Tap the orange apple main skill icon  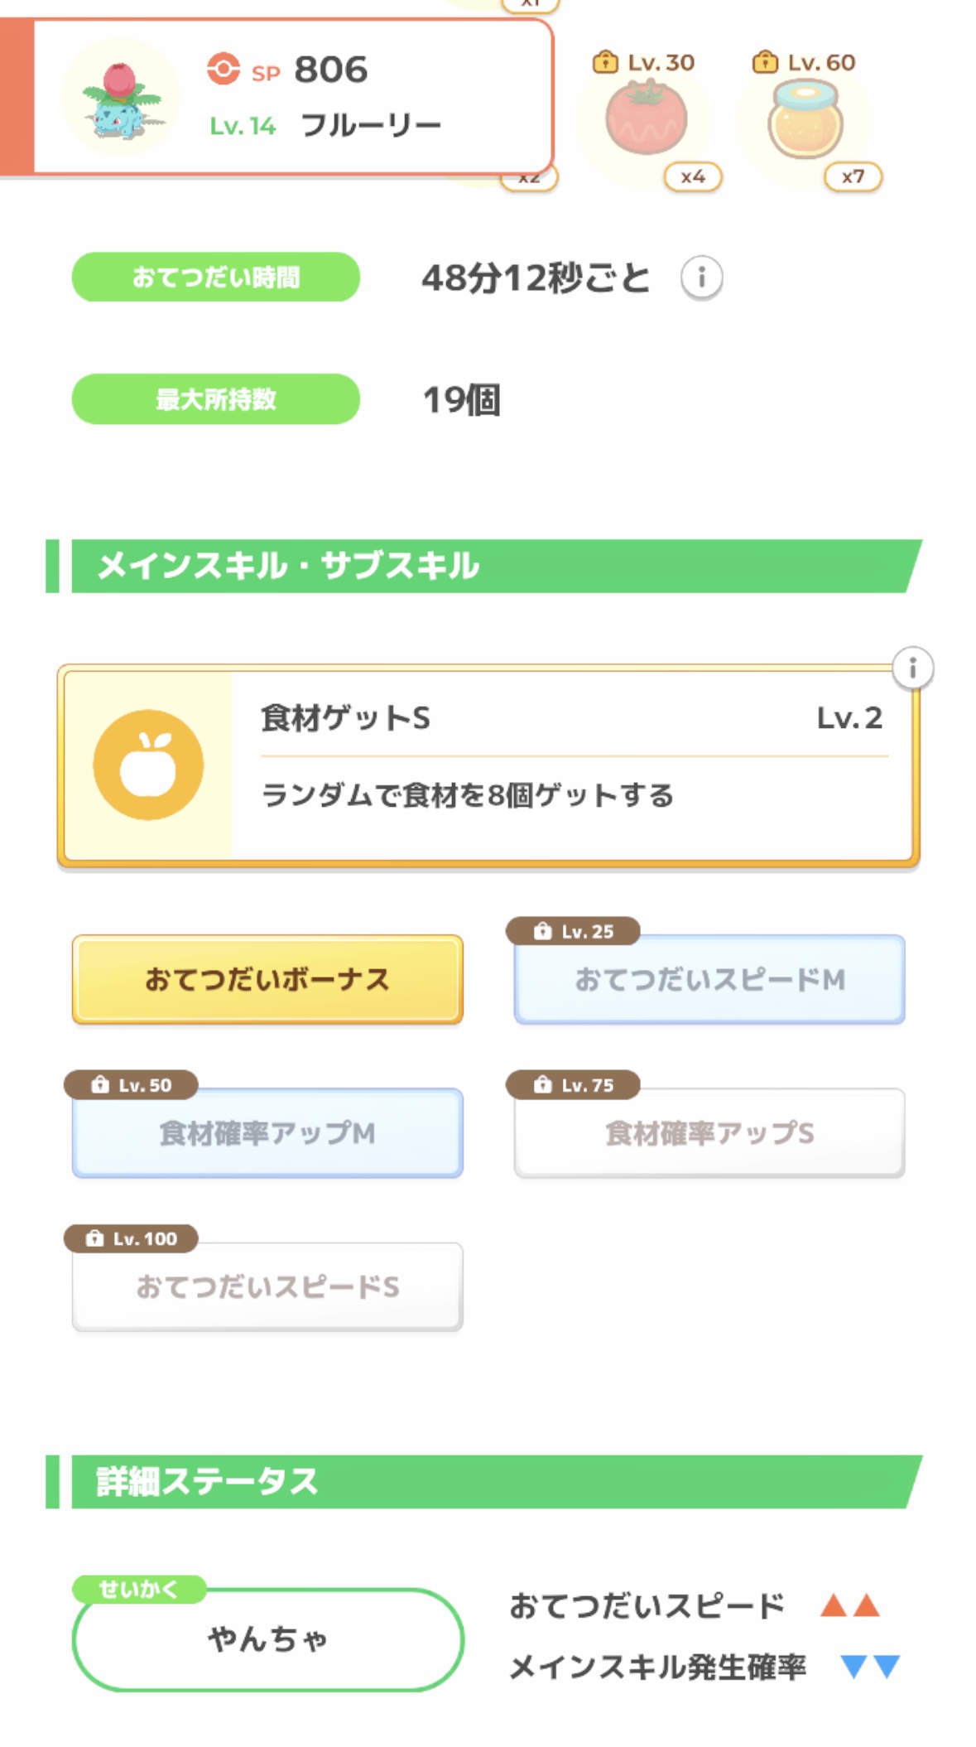tap(148, 765)
